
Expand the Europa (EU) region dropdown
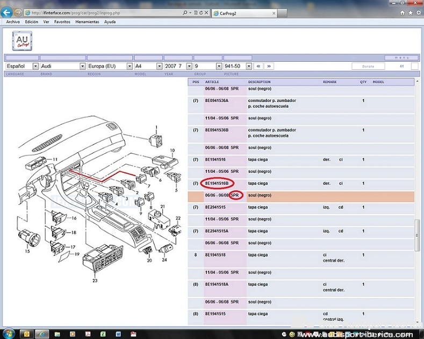[130, 66]
